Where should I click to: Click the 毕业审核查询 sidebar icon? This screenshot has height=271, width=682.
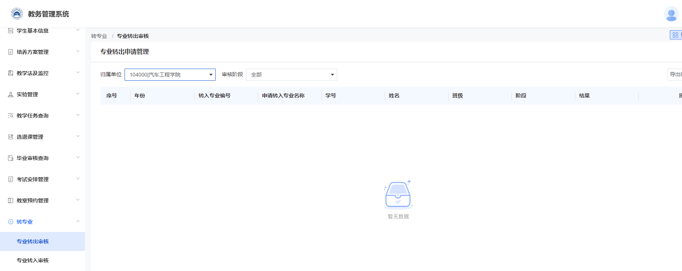pyautogui.click(x=11, y=158)
